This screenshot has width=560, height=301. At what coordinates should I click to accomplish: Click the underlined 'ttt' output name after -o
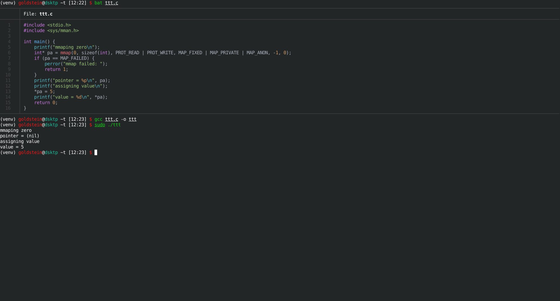click(x=132, y=119)
